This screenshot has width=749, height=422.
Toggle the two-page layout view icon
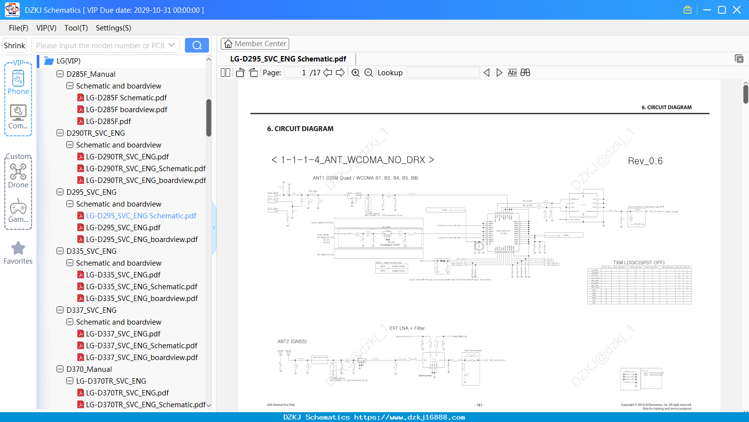[x=225, y=73]
